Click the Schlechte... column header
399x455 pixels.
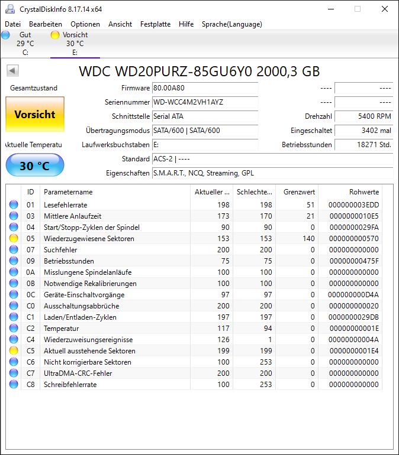pos(255,192)
